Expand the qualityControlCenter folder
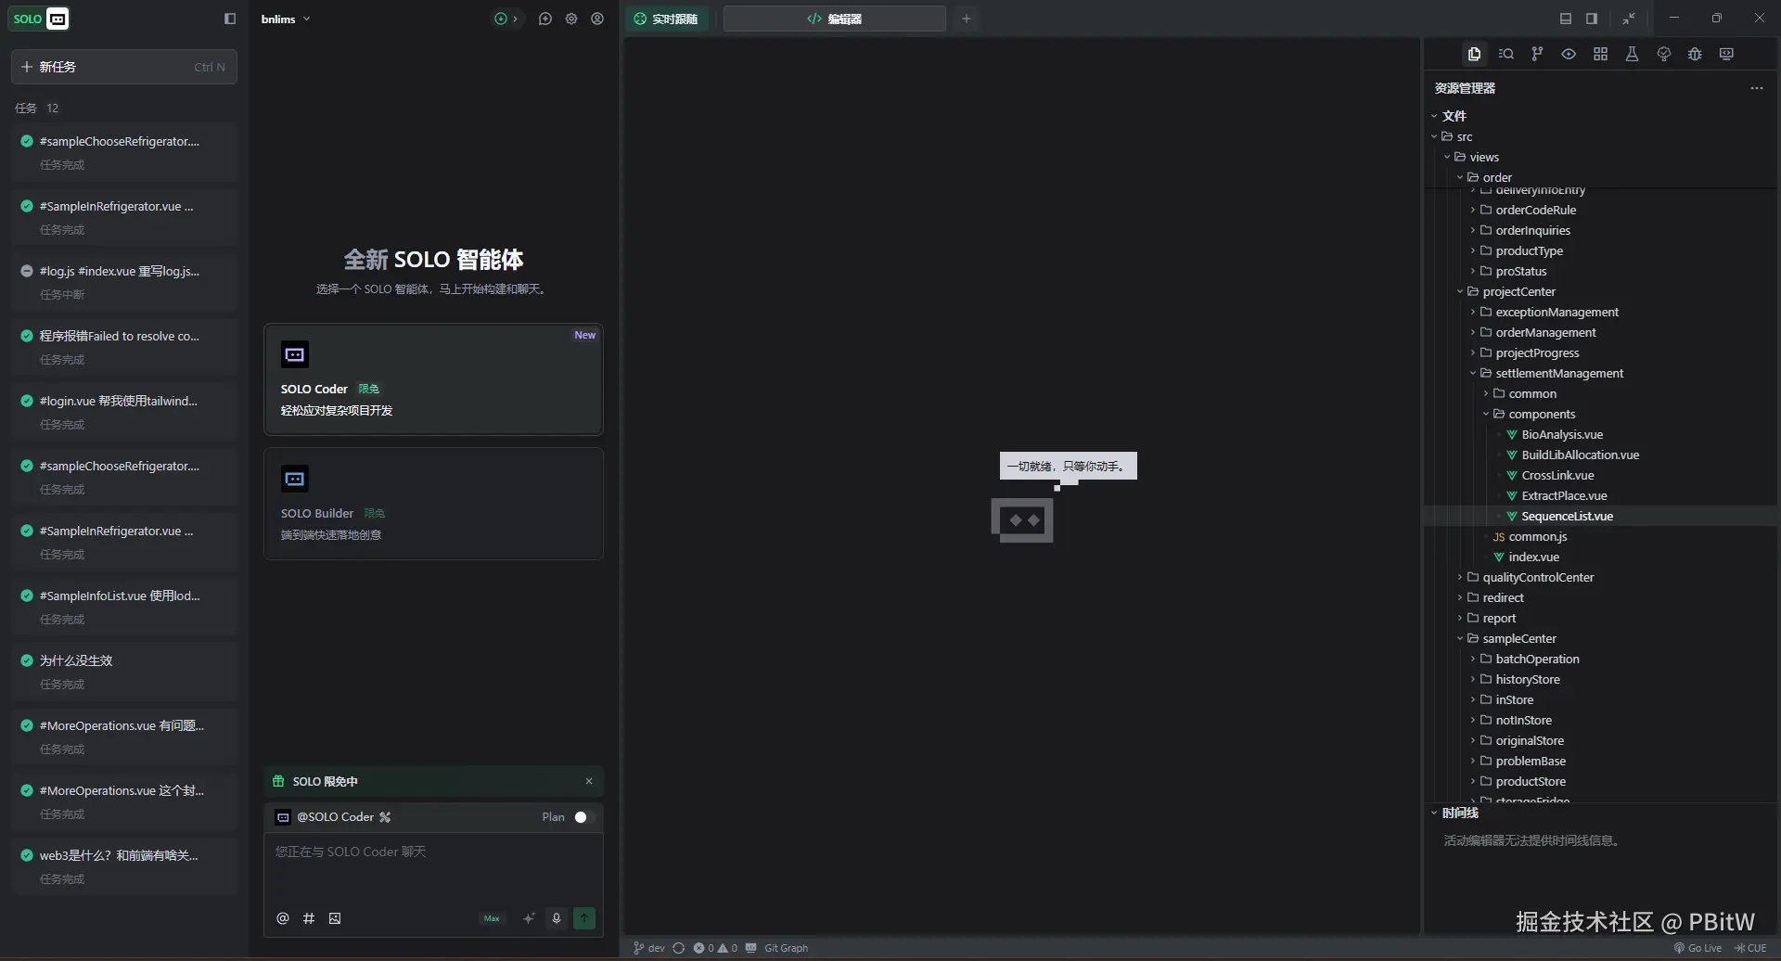 (x=1460, y=577)
